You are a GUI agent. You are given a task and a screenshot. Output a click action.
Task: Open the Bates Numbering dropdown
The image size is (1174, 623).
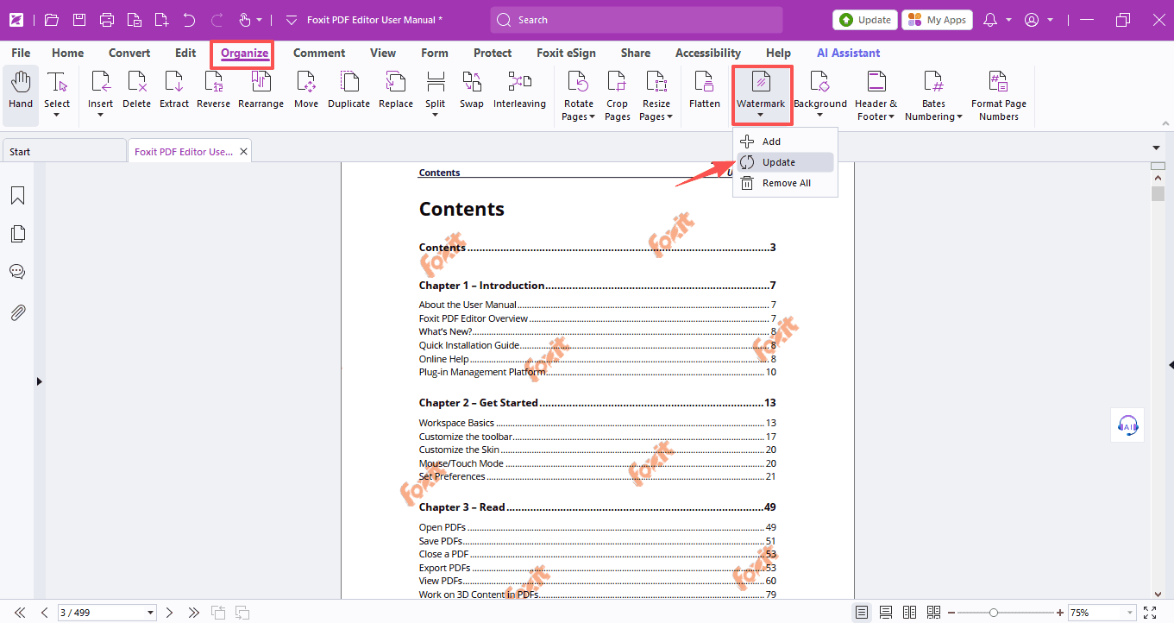(x=959, y=116)
